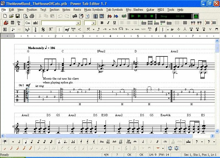Viewport: 220px width, 158px height.
Task: Add a fermata symbol
Action: (135, 142)
